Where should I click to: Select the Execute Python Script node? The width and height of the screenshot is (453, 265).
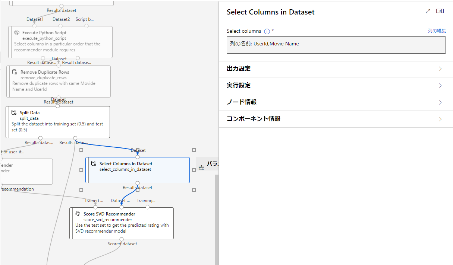coord(60,42)
